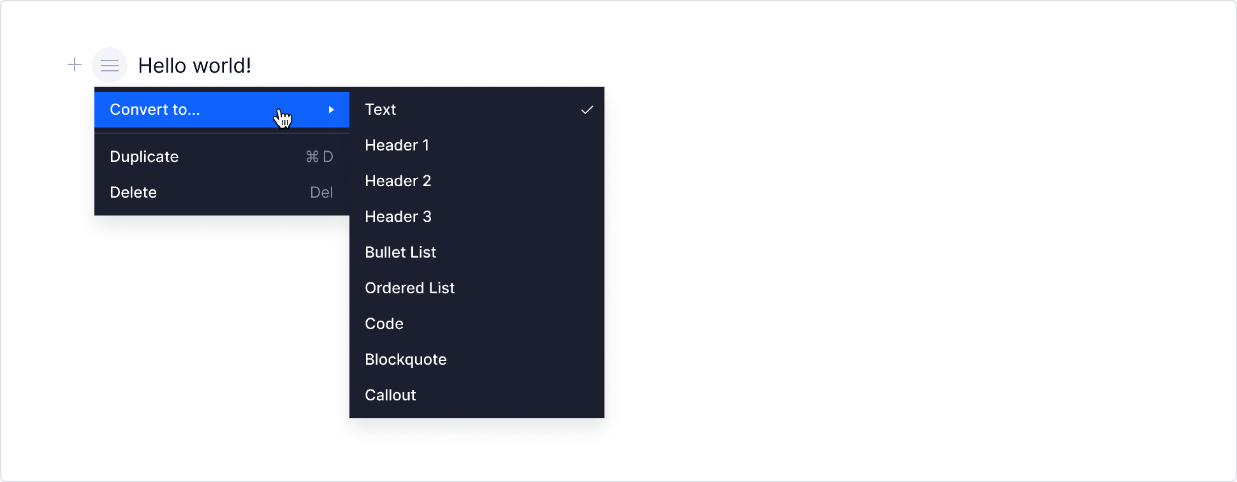Switch block to Ordered List
Image resolution: width=1237 pixels, height=482 pixels.
tap(409, 288)
